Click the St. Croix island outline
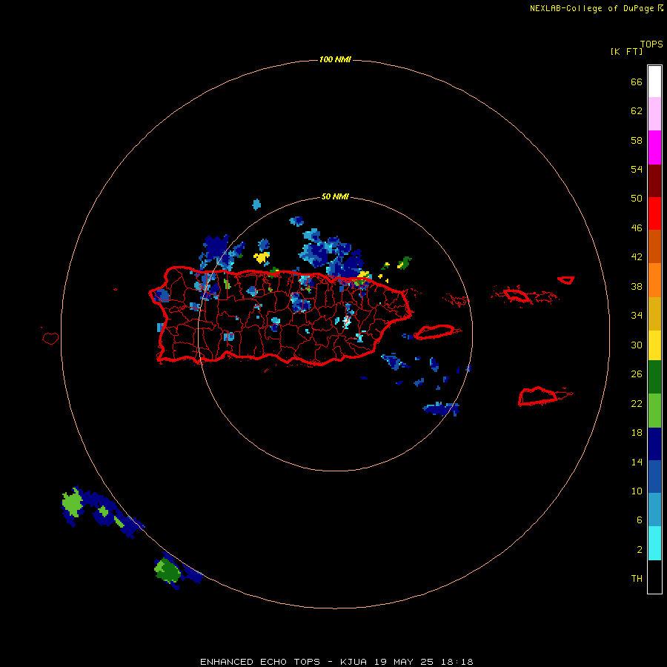Screen dimensions: 667x667 click(x=538, y=396)
